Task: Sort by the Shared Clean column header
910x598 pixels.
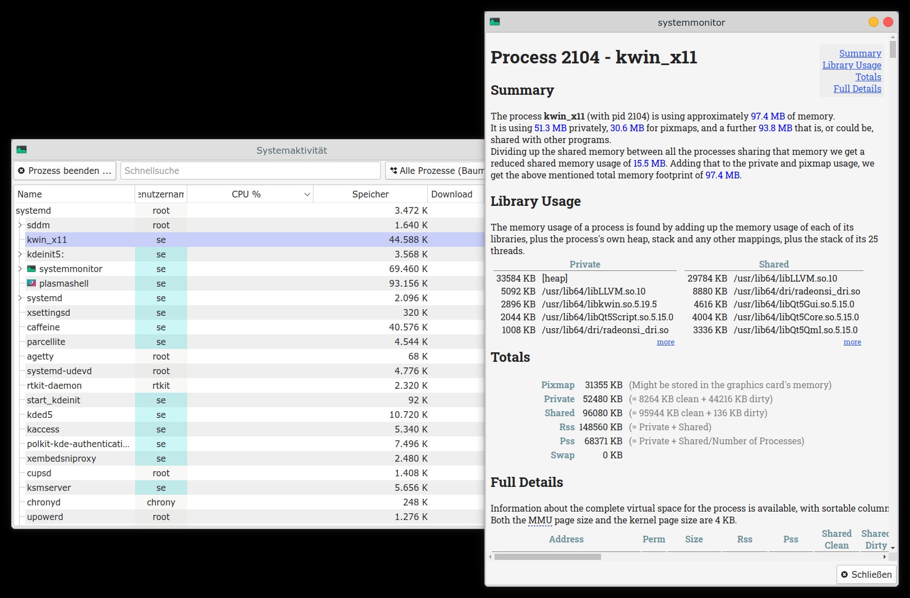Action: pos(837,539)
